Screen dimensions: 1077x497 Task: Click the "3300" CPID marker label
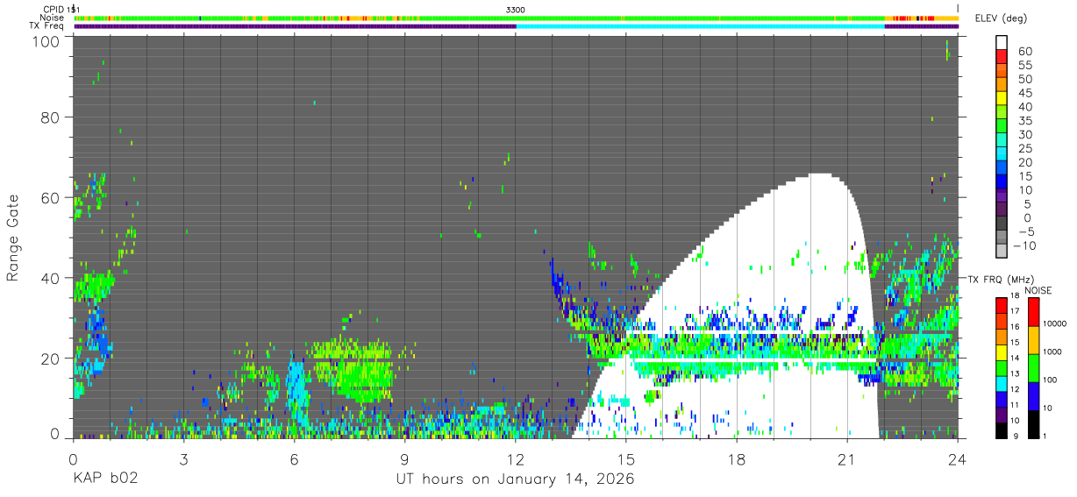click(x=516, y=9)
